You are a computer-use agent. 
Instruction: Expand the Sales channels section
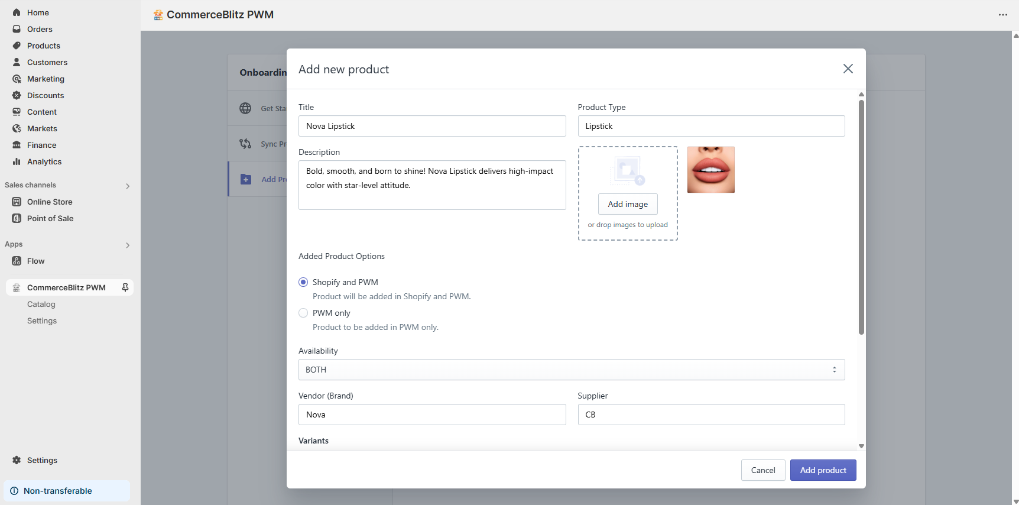coord(128,186)
